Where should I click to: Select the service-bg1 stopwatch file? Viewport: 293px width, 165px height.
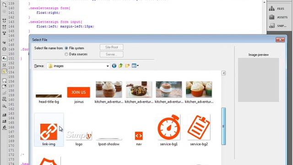pos(169,130)
